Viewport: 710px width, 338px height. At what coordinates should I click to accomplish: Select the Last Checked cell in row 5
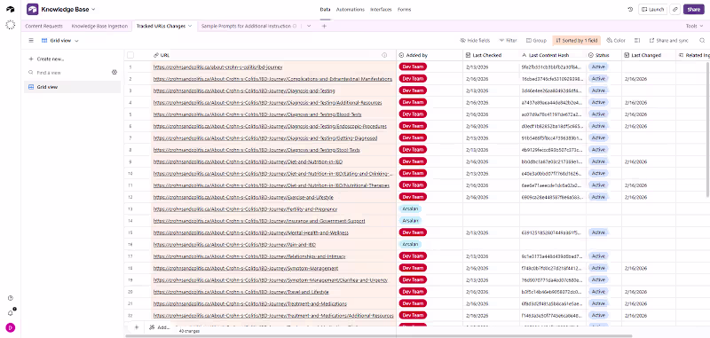(491, 114)
